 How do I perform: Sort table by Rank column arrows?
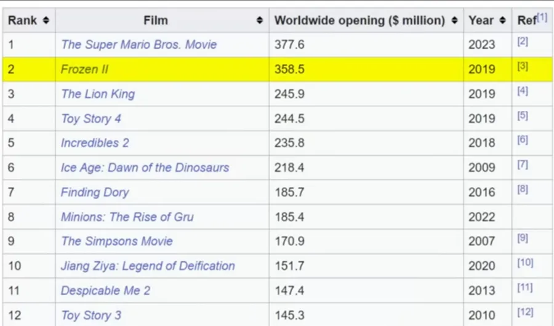[46, 20]
